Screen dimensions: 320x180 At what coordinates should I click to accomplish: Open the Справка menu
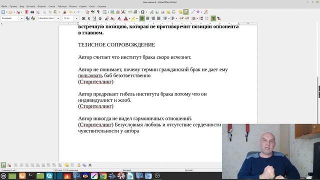(101, 6)
